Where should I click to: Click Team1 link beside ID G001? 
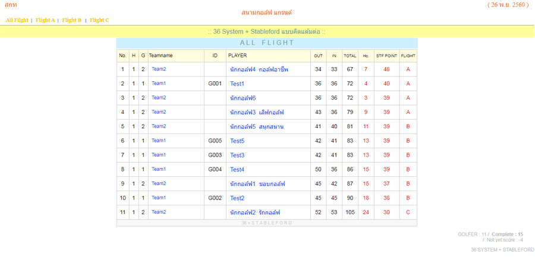pyautogui.click(x=159, y=84)
